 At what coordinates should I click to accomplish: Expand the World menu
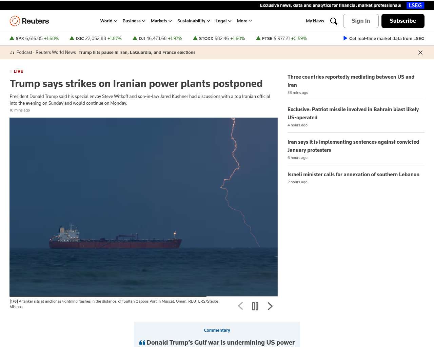[108, 21]
